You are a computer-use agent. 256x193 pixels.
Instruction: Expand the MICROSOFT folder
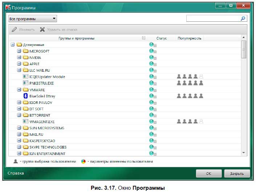pos(19,51)
